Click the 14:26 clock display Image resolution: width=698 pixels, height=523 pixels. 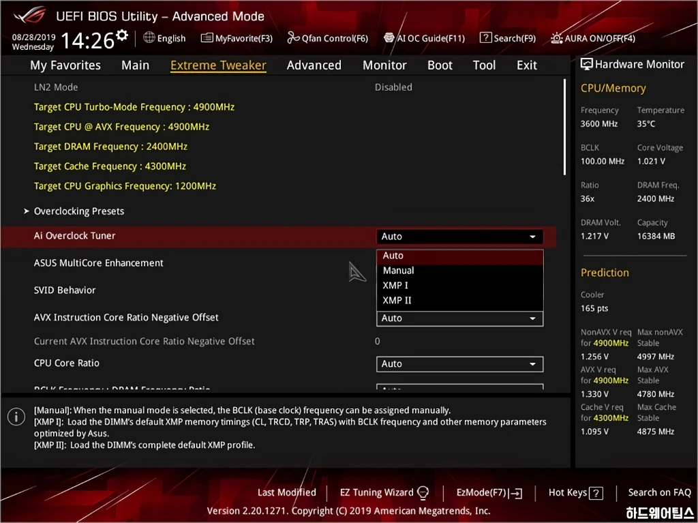pyautogui.click(x=87, y=40)
